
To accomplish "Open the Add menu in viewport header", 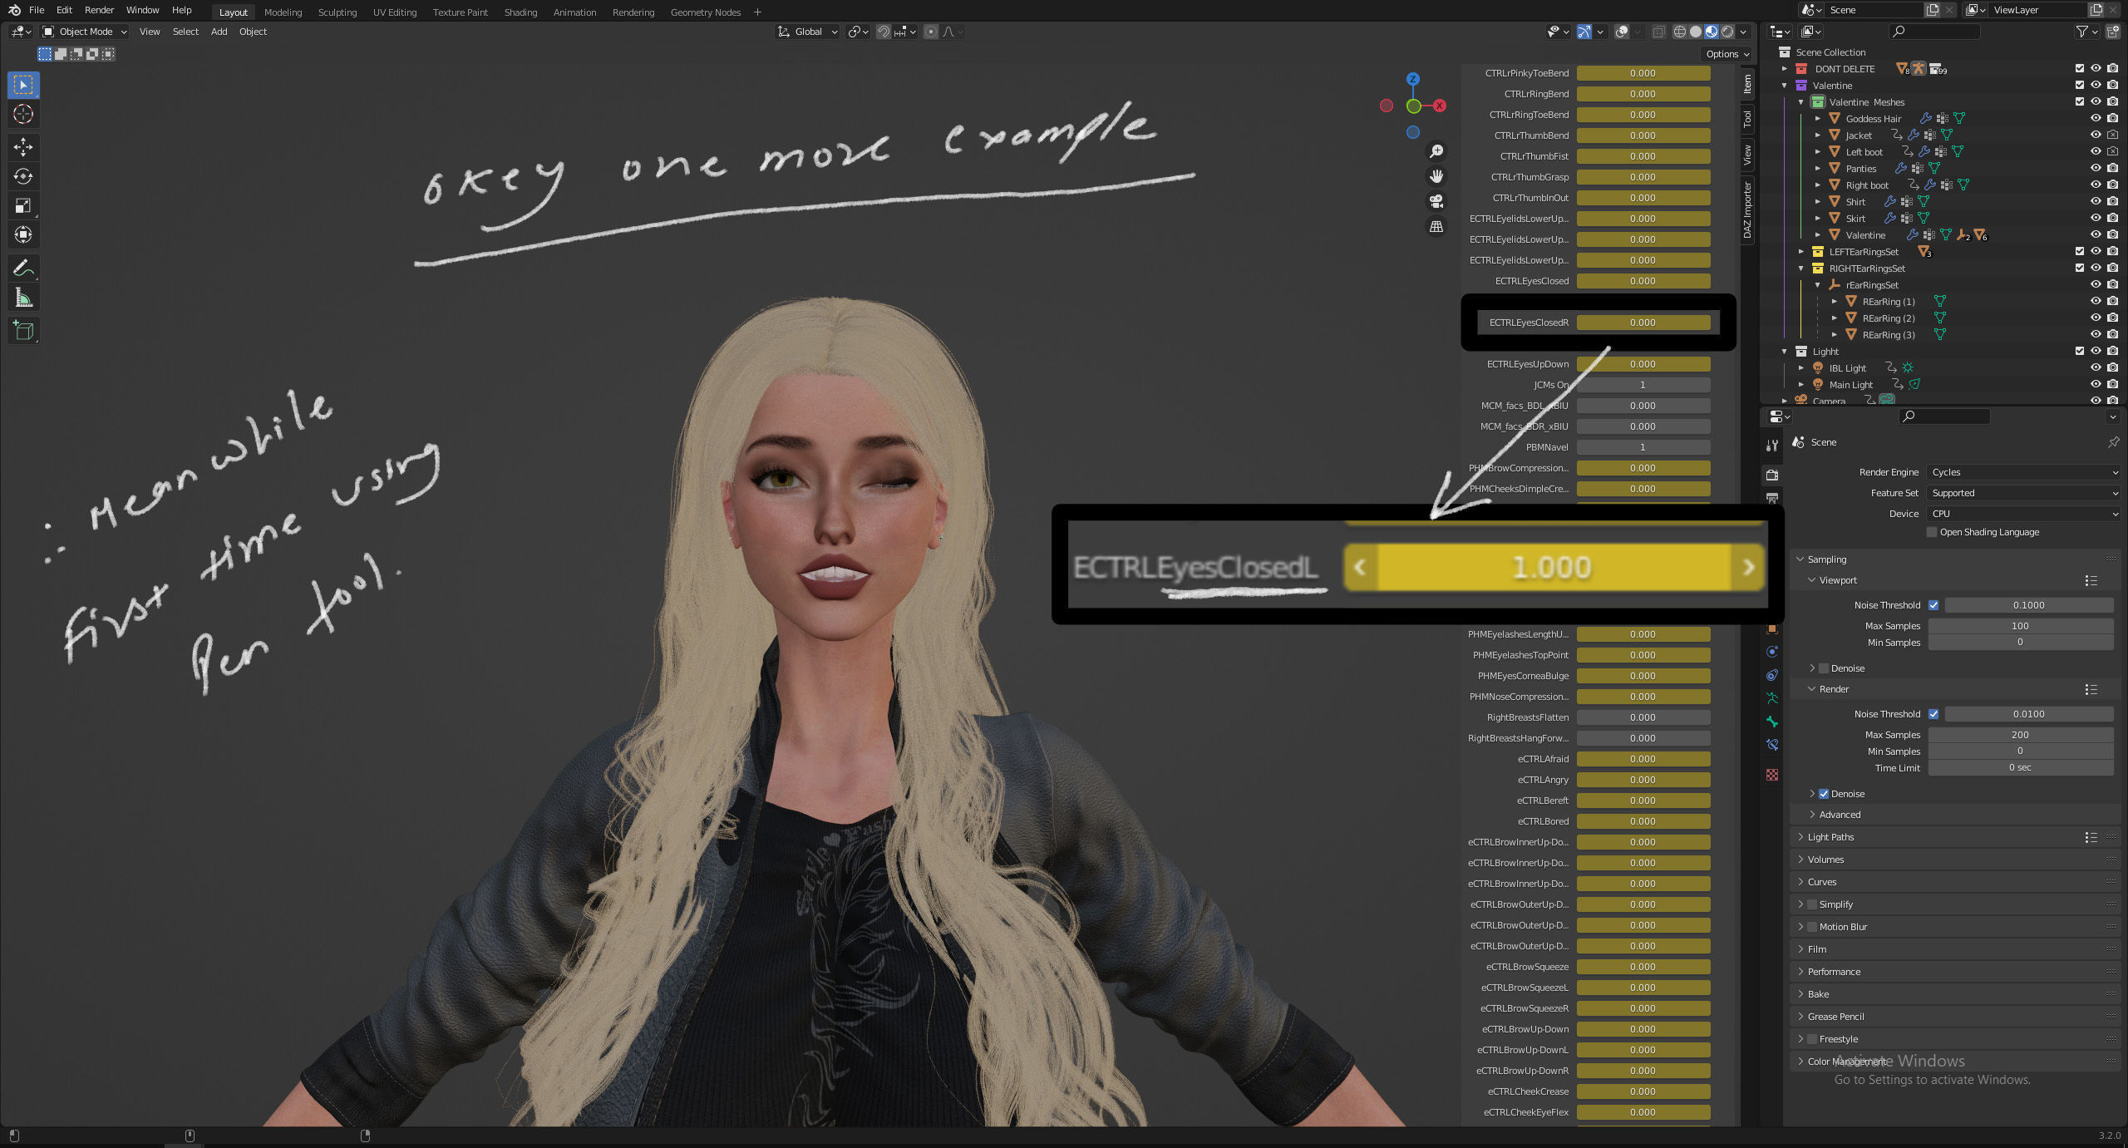I will point(219,32).
